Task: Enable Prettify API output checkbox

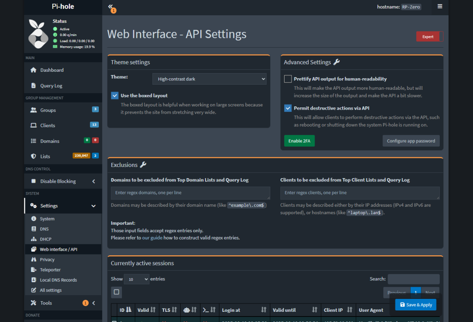Action: pyautogui.click(x=288, y=79)
